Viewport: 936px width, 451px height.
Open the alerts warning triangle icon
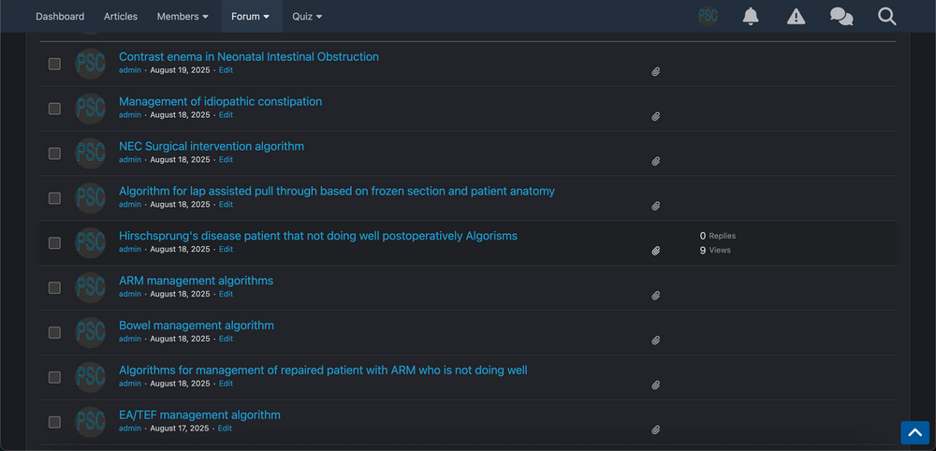(x=796, y=17)
